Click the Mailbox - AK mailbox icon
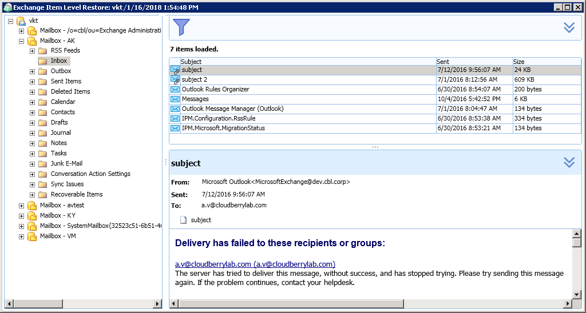Viewport: 586px width, 313px height. click(32, 41)
